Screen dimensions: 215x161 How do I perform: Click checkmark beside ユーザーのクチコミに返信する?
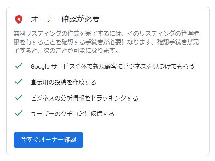tap(19, 113)
